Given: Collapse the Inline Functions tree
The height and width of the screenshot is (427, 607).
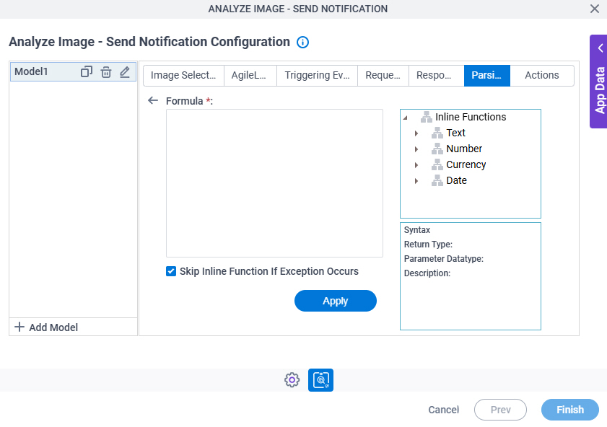Looking at the screenshot, I should 406,118.
